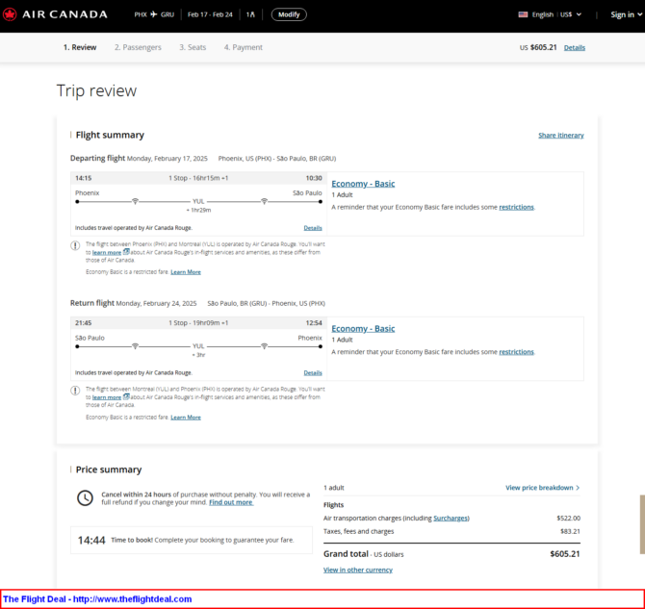Click Learn More under return Economy Basic note
The width and height of the screenshot is (645, 609).
click(186, 417)
